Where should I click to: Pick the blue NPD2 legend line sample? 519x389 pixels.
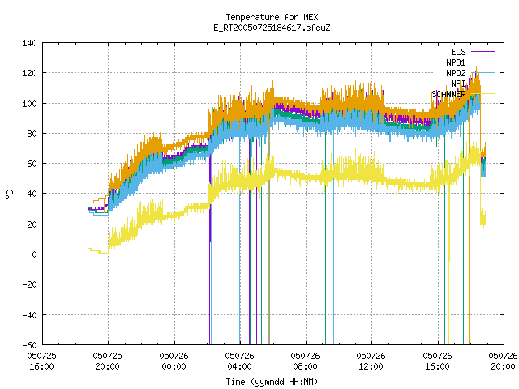point(483,72)
